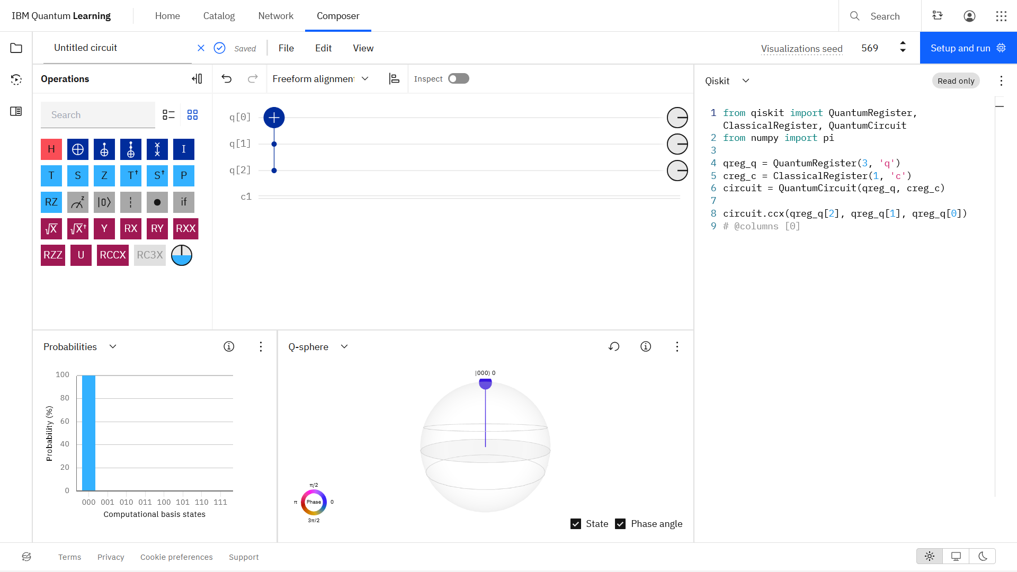The height and width of the screenshot is (572, 1017).
Task: Toggle the Inspect switch
Action: [x=459, y=79]
